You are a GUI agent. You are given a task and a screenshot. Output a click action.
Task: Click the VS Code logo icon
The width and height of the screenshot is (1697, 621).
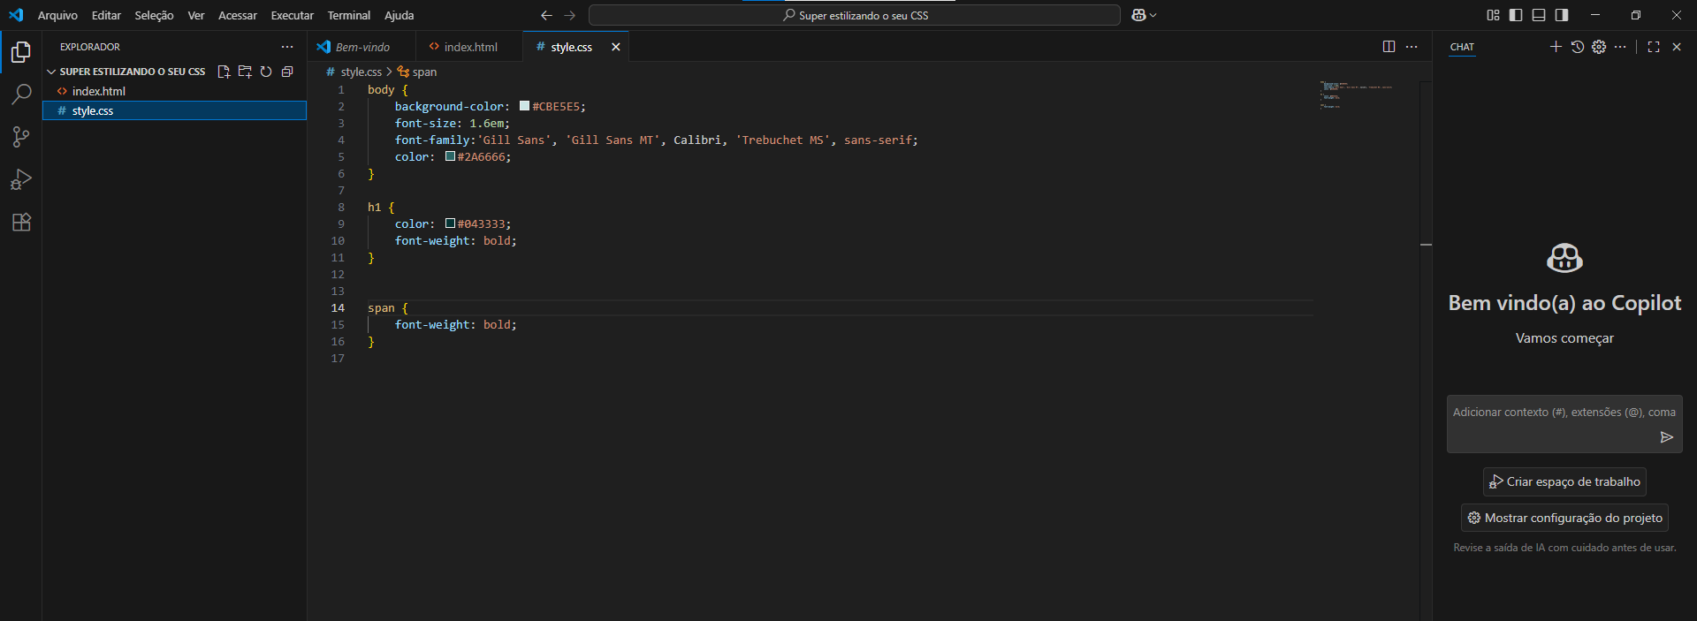tap(16, 15)
